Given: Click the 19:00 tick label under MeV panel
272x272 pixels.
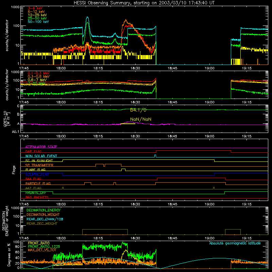Looking at the screenshot, I should pyautogui.click(x=209, y=102).
